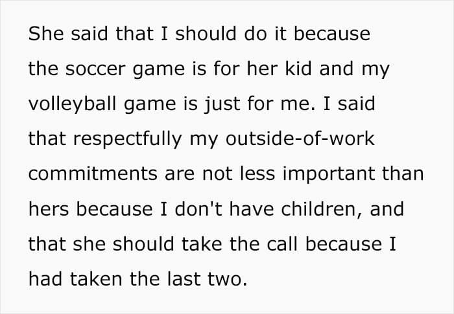454x314 pixels.
Task: Click the hyphenated phrase "outside-of-work"
Action: tap(300, 138)
